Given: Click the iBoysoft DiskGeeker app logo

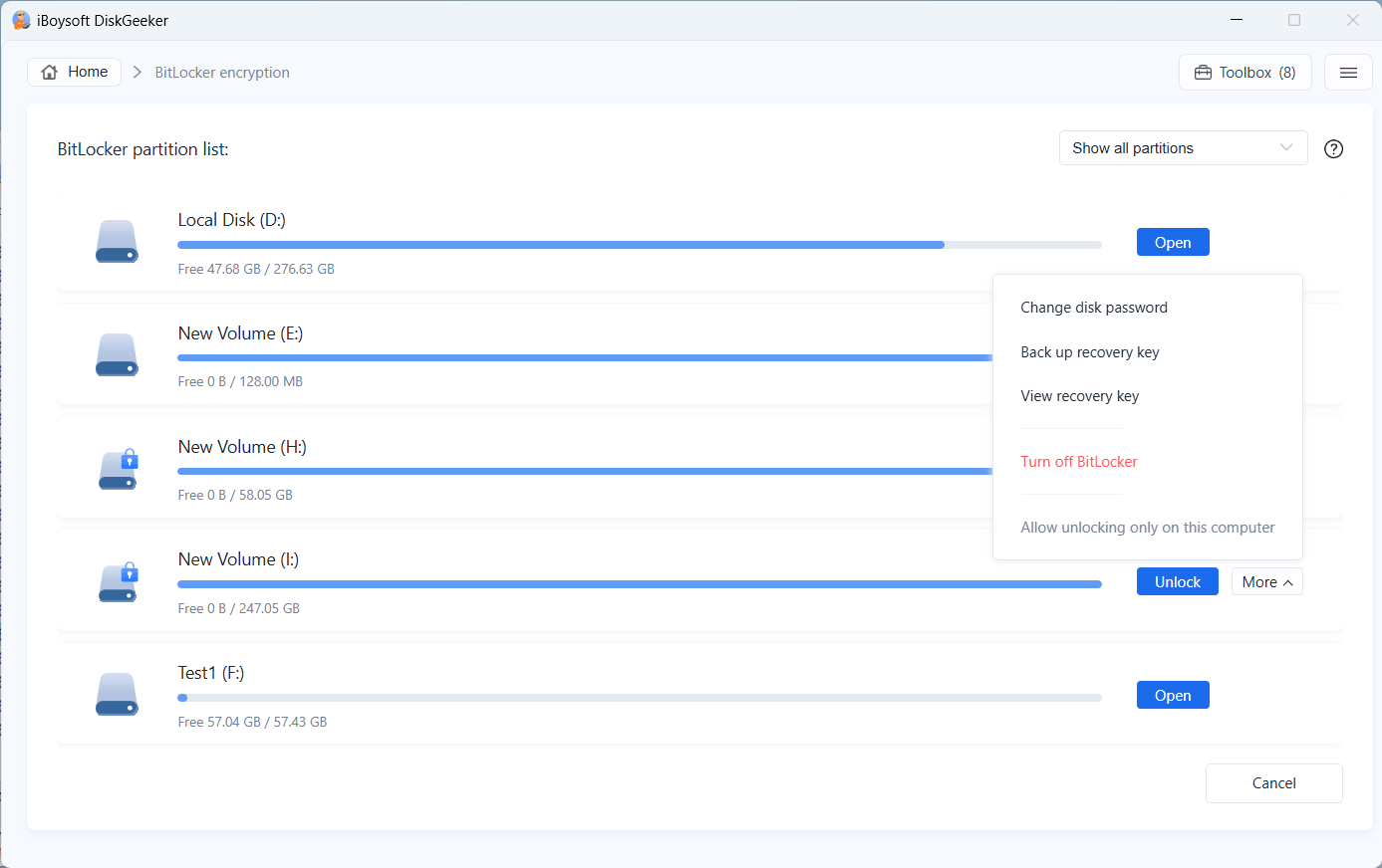Looking at the screenshot, I should click(x=21, y=20).
